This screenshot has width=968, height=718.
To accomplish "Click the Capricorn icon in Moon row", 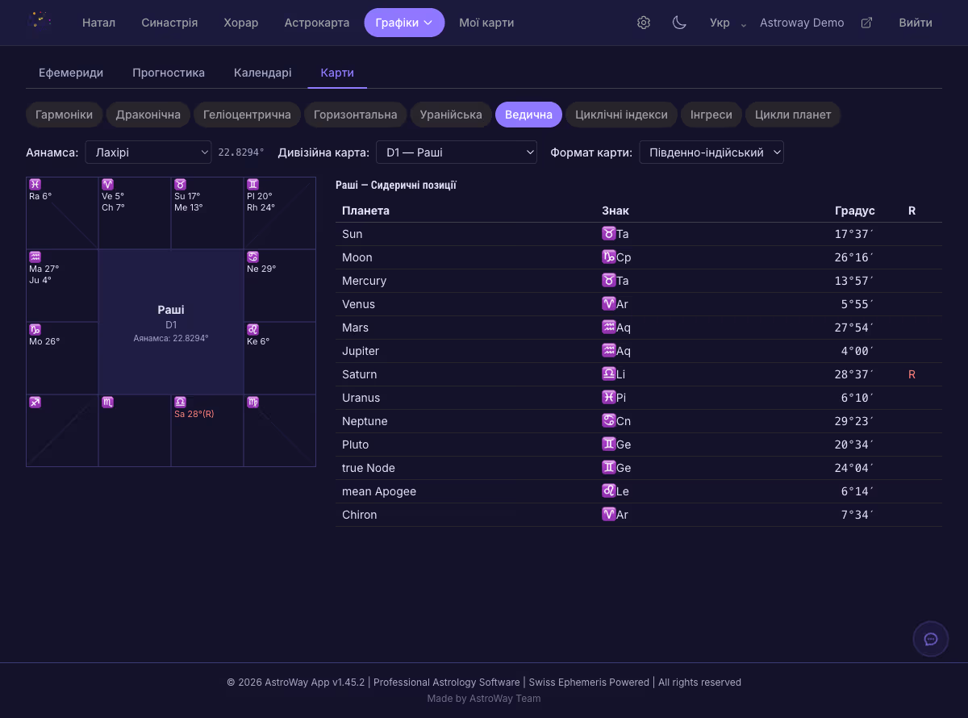I will pos(608,257).
